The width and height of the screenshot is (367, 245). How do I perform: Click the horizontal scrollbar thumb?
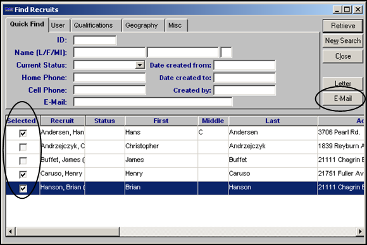pyautogui.click(x=68, y=232)
